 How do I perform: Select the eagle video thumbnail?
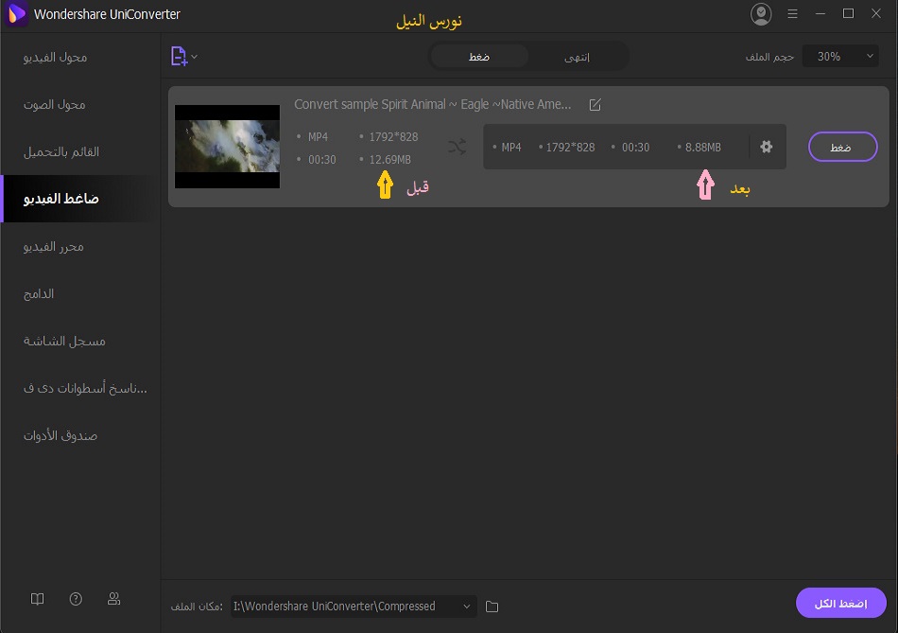click(x=227, y=147)
